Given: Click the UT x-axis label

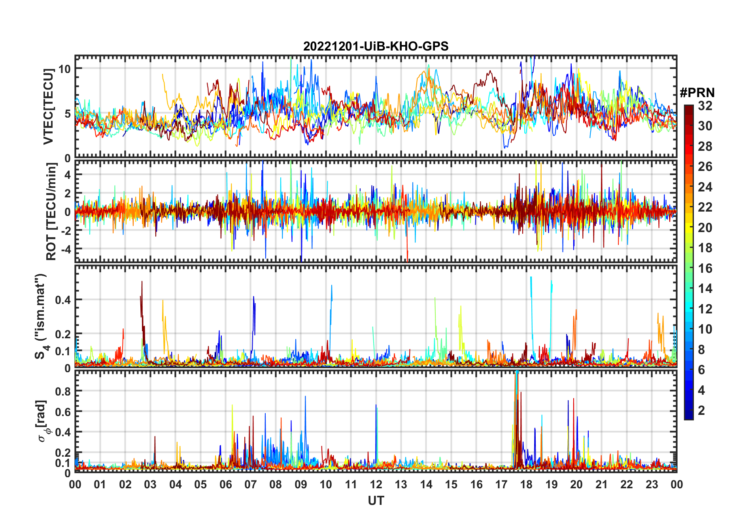Looking at the screenshot, I should (376, 501).
